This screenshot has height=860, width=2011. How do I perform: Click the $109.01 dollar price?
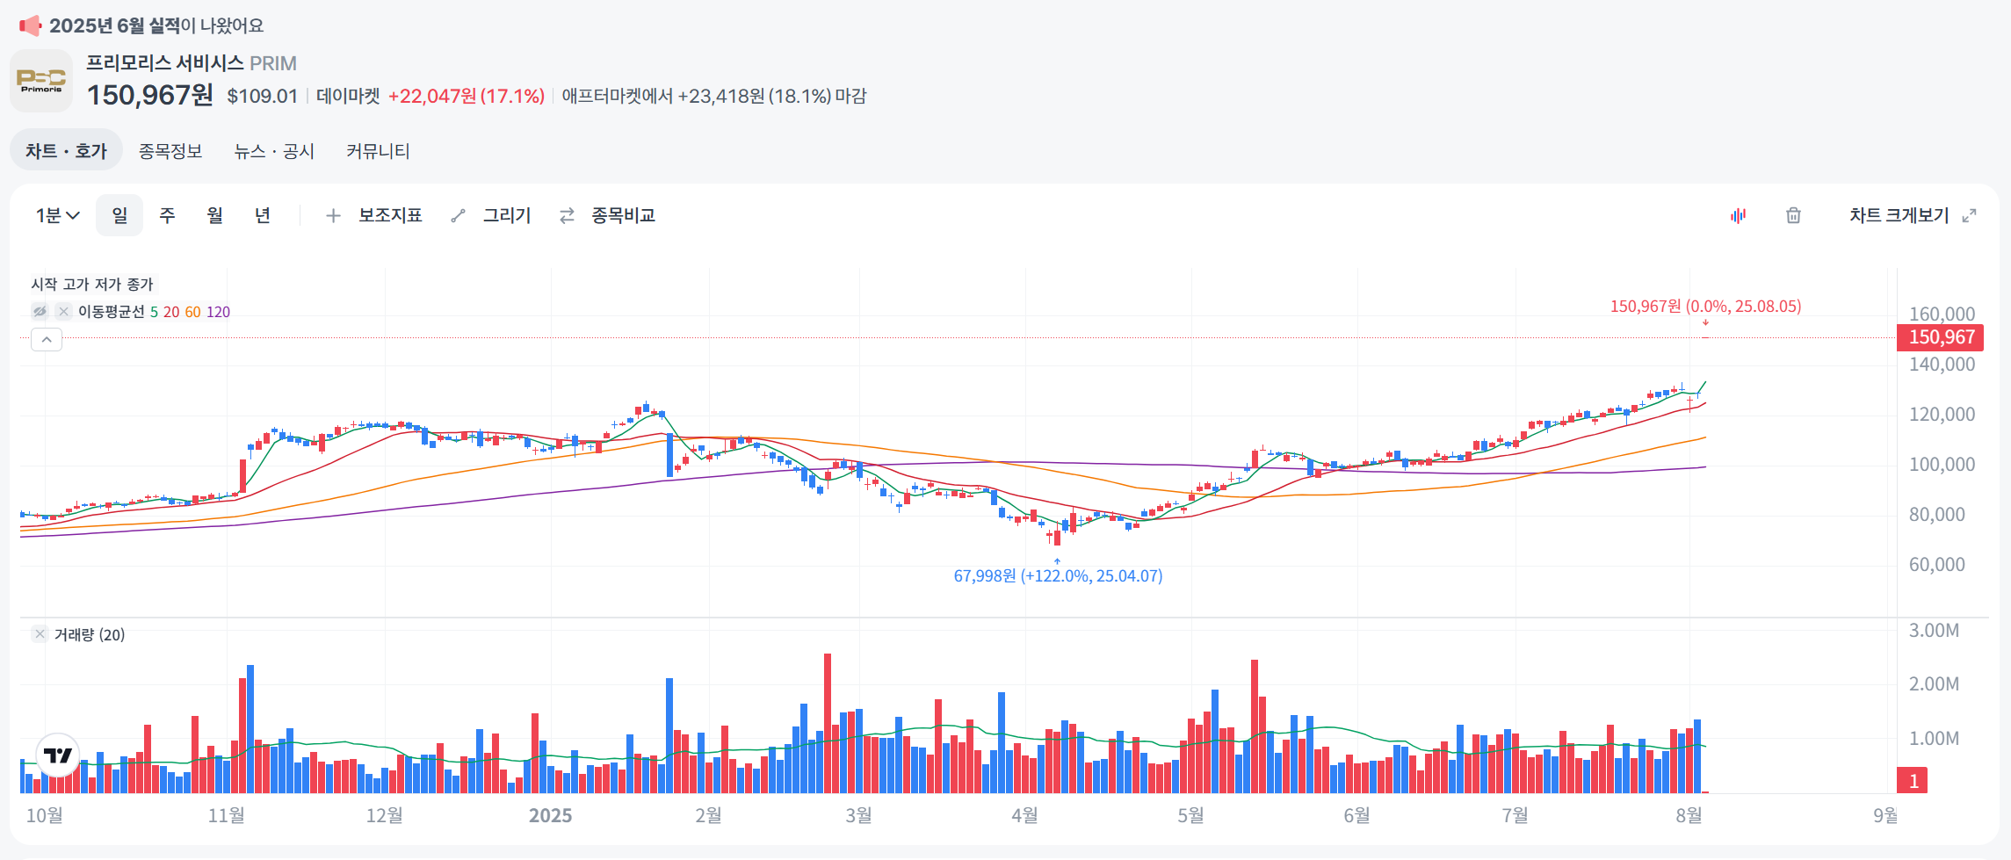pyautogui.click(x=262, y=96)
